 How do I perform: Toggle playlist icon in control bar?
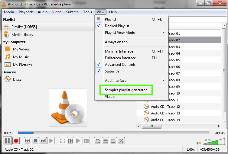[106, 141]
